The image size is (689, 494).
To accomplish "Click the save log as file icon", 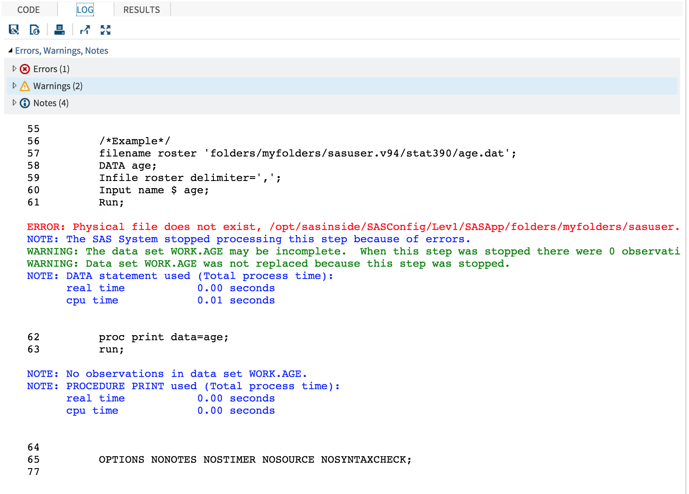I will (x=14, y=30).
